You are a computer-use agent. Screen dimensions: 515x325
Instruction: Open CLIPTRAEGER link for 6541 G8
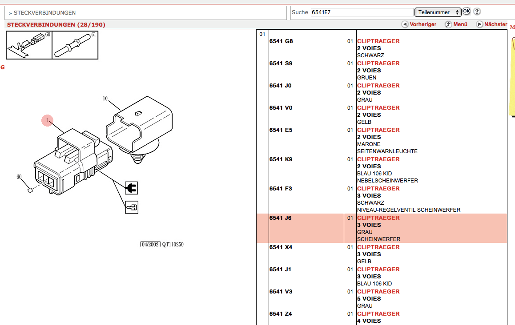point(378,41)
